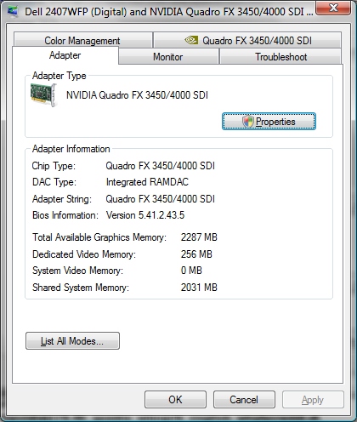Click the graphics card icon under Adapter Type
This screenshot has height=422, width=357.
[x=44, y=94]
